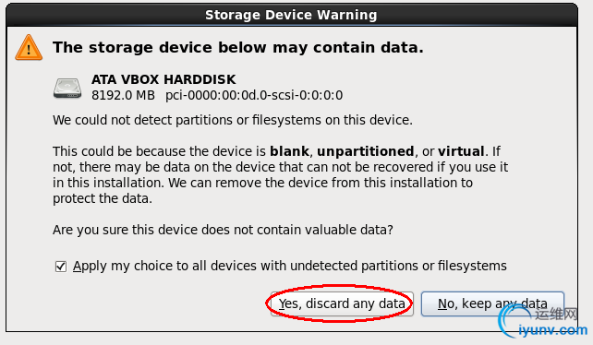Choose 'No, keep any data'
Screen dimensions: 593x345
(x=492, y=303)
